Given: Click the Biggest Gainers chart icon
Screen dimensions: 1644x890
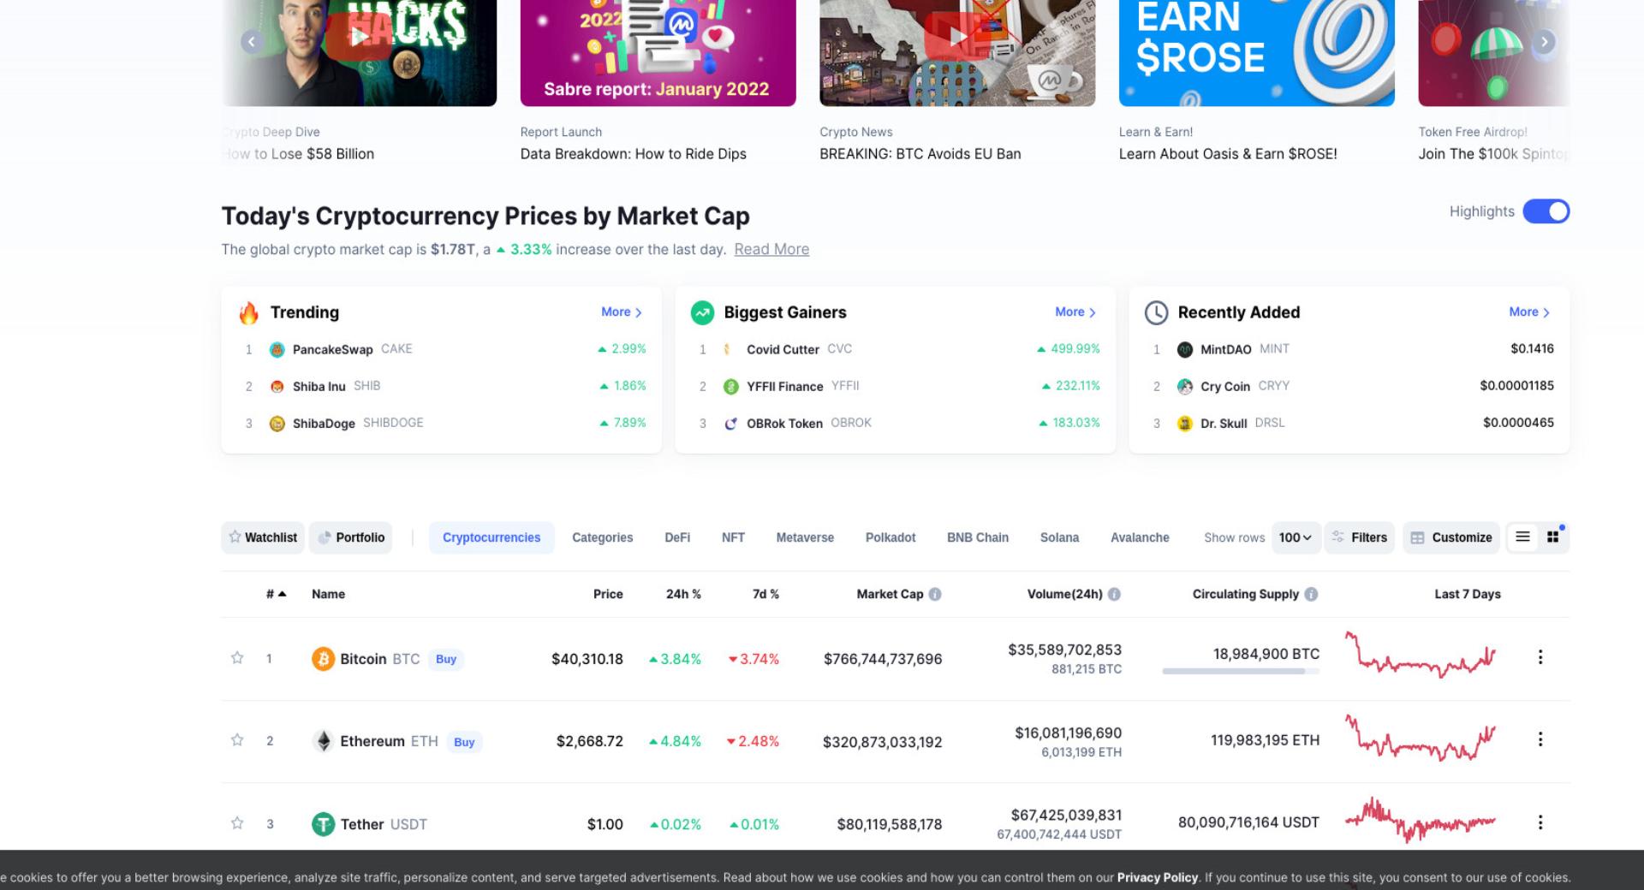Looking at the screenshot, I should [702, 313].
